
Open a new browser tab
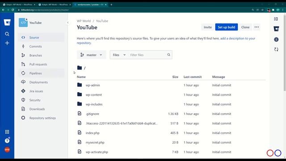[x=111, y=4]
